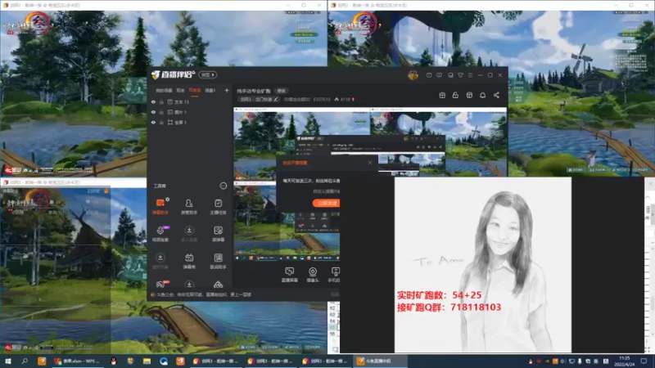This screenshot has width=655, height=368.
Task: Lock the 文本 13 layer
Action: coord(161,101)
